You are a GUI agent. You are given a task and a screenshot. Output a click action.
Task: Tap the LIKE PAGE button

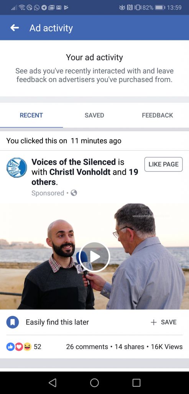(163, 164)
